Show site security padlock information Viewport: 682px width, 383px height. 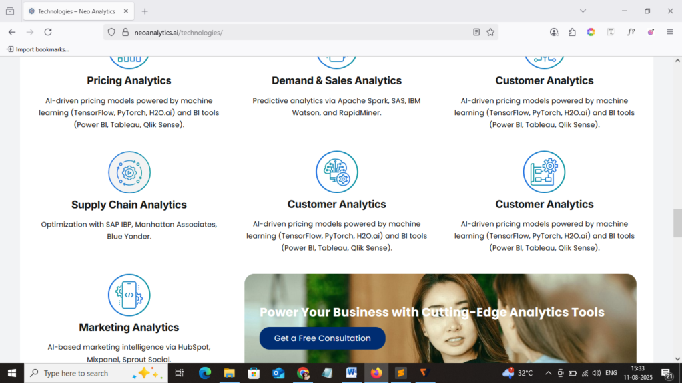coord(125,32)
